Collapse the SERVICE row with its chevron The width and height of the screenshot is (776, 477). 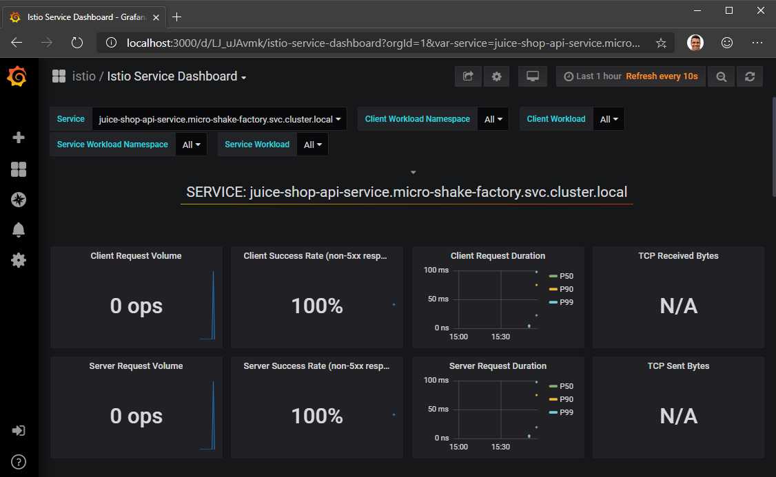[412, 171]
